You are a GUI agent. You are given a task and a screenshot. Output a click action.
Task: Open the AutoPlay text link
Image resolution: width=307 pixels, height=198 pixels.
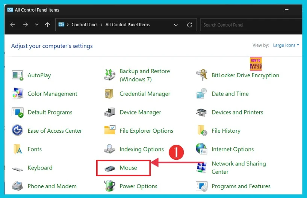point(39,75)
